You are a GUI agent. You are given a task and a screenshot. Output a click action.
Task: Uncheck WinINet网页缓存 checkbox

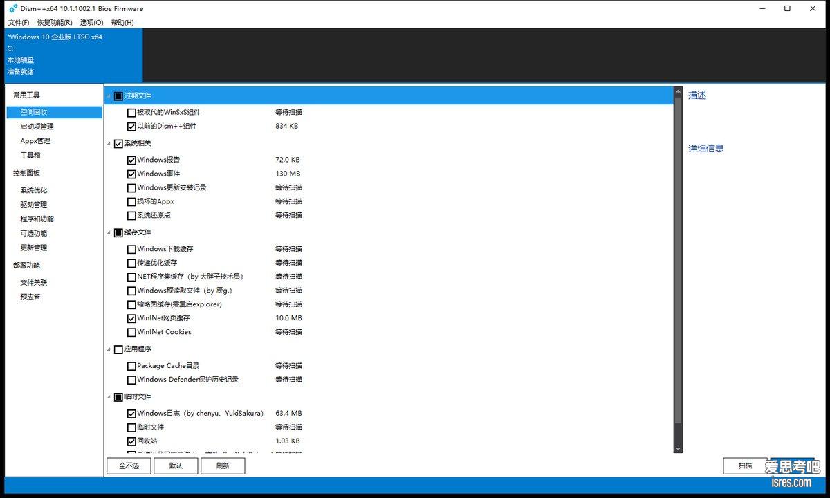click(131, 319)
